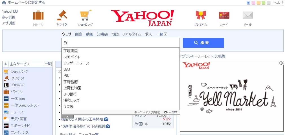This screenshot has width=289, height=135.
Task: Select the gray theme color swatch
Action: click(x=269, y=3)
